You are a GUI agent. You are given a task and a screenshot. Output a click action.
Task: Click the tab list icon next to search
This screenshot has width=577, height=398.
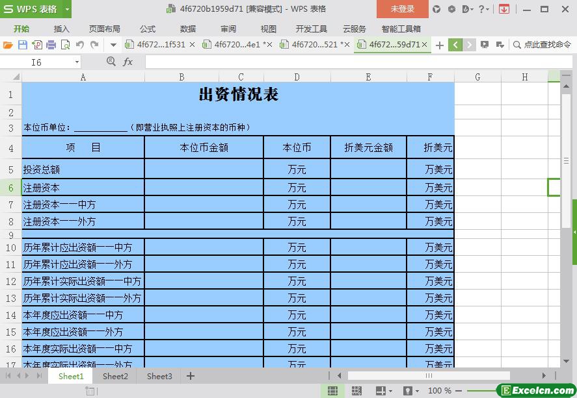[x=500, y=45]
